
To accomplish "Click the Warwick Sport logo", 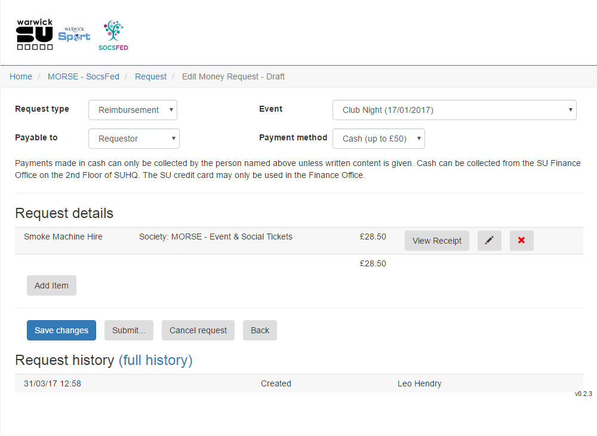I will click(x=74, y=34).
